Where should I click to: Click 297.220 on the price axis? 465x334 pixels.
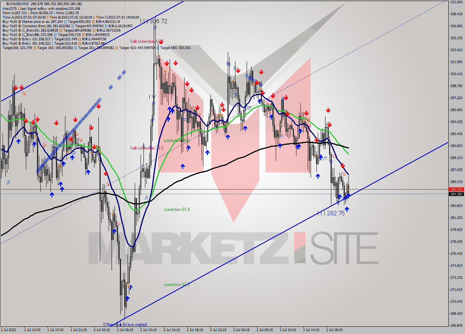pos(456,98)
